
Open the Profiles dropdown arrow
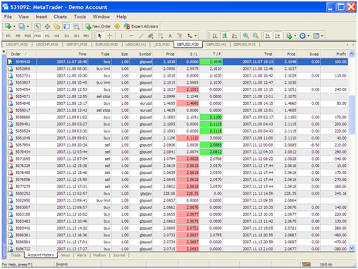pos(28,26)
